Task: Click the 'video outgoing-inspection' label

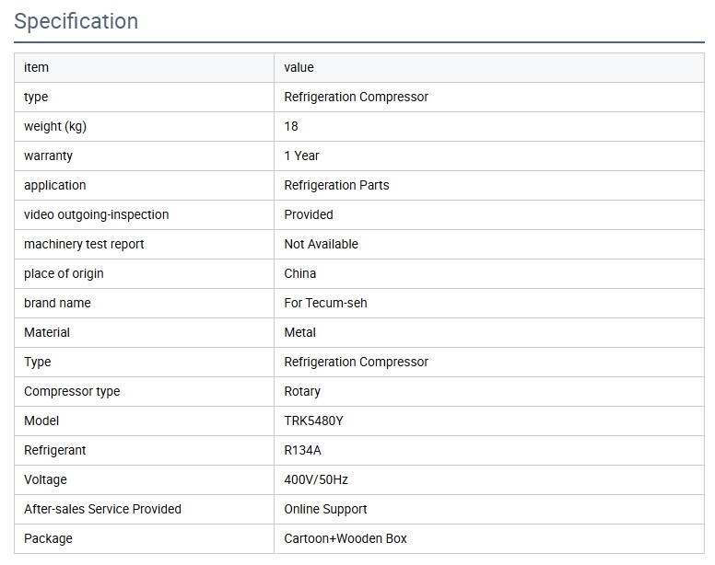Action: tap(97, 214)
